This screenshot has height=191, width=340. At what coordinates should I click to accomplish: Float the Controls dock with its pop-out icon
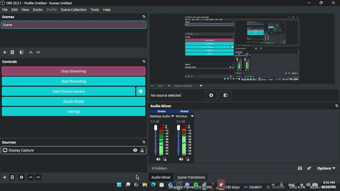[144, 62]
